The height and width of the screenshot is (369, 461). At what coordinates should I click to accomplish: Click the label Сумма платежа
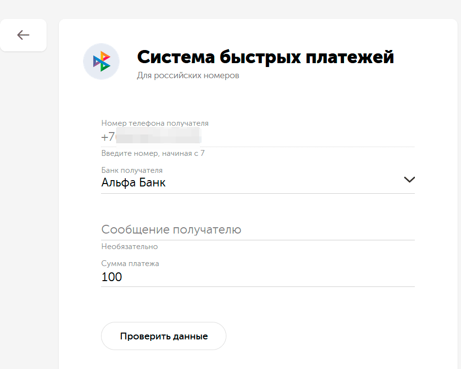[130, 264]
